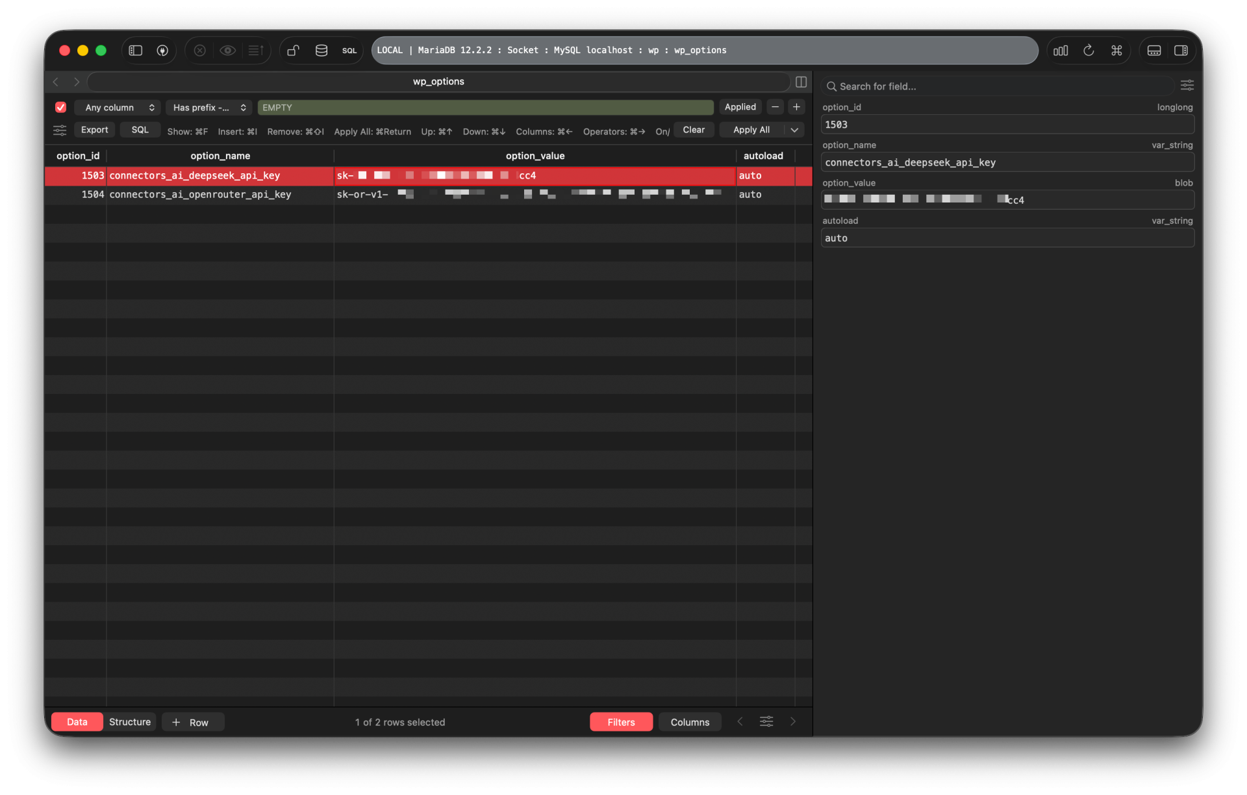Image resolution: width=1247 pixels, height=795 pixels.
Task: Open the SQL editor toolbar icon
Action: tap(349, 51)
